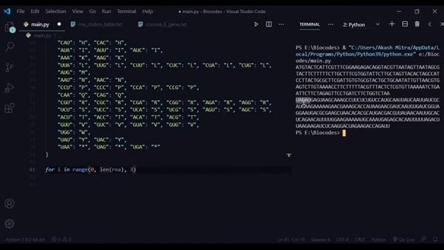Click Go Live in status bar
444x250 pixels.
[403, 240]
